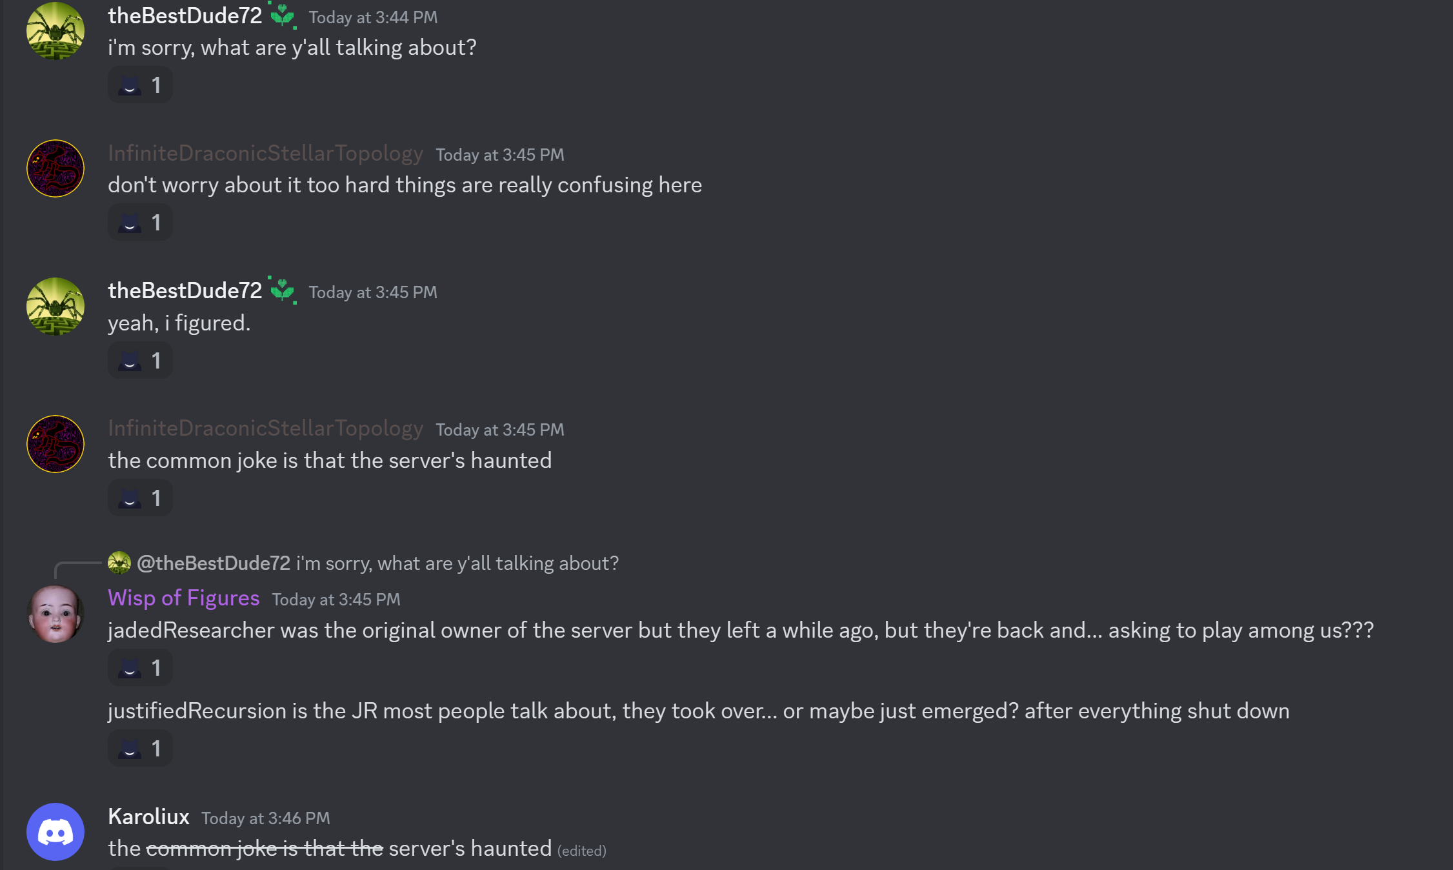1453x870 pixels.
Task: Click the "Today at 3:46 PM" timestamp
Action: coord(266,818)
